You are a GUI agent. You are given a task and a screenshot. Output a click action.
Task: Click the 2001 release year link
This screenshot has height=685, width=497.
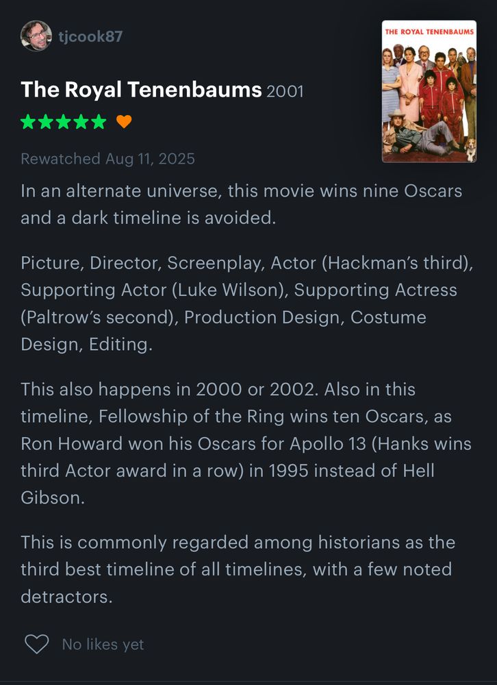285,91
